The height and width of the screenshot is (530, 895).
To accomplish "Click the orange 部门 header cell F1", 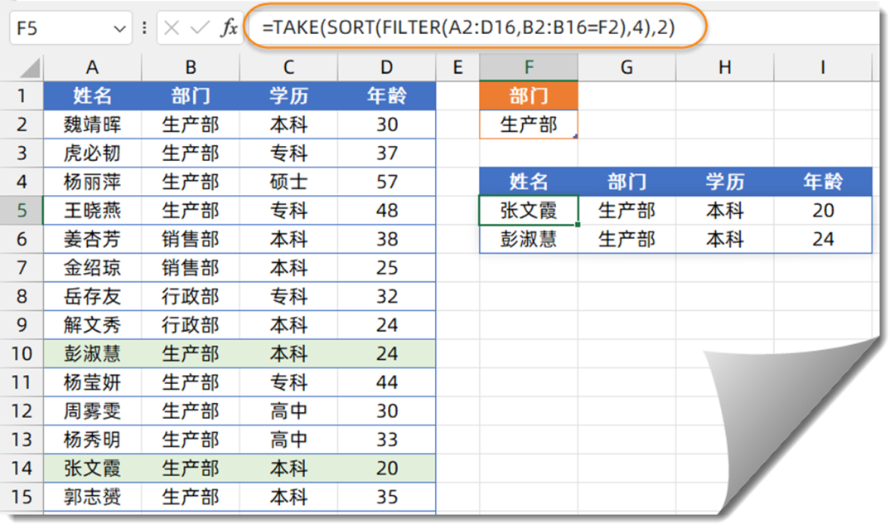I will 528,96.
